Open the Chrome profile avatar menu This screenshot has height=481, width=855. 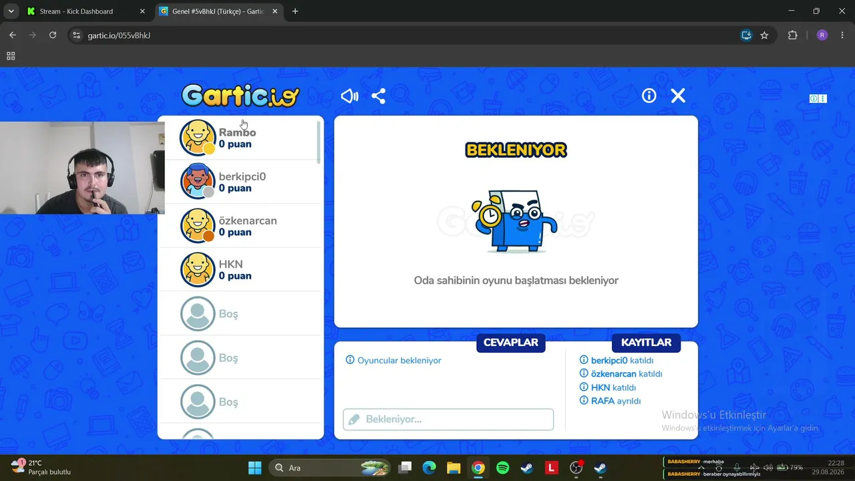click(822, 35)
